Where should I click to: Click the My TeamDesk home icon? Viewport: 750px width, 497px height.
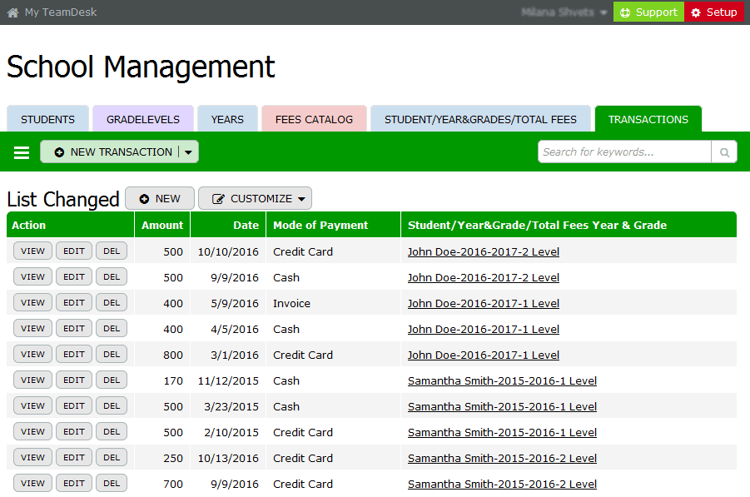(12, 12)
